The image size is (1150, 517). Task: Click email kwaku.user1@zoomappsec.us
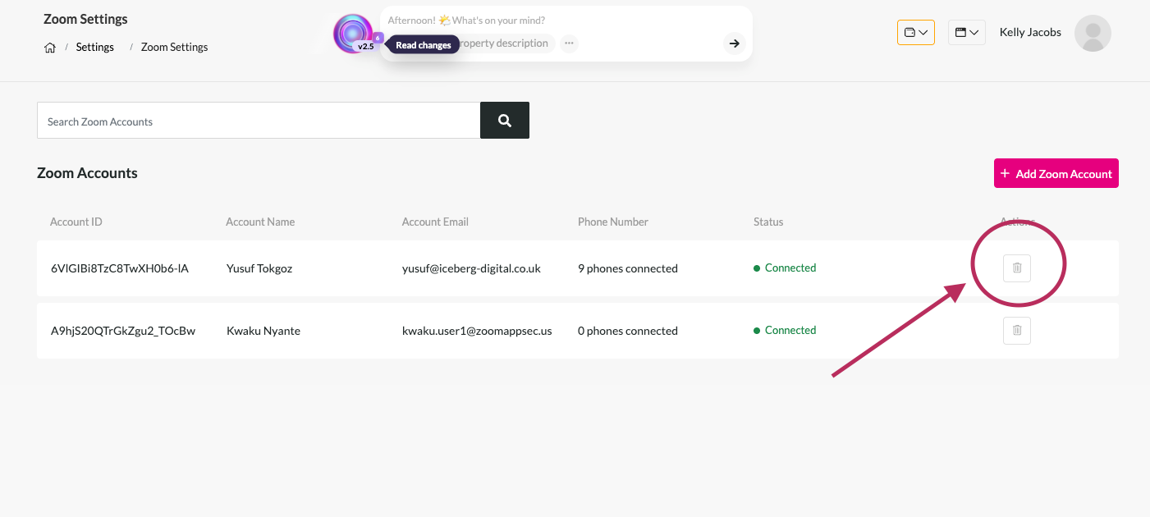(x=477, y=331)
